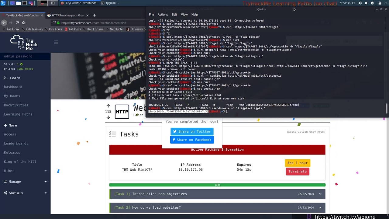Click the lock screen icon in the panel
Viewport: 389px width, 219px height.
380,3
